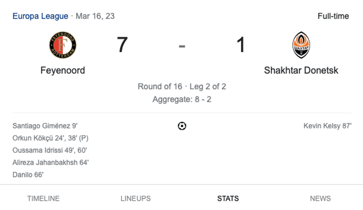Click Oussama Idrissi goal entry
The width and height of the screenshot is (363, 210).
coord(50,150)
